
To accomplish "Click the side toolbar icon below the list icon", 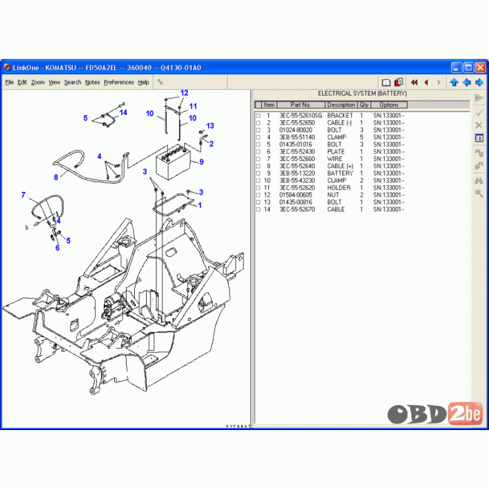I will pos(479,153).
